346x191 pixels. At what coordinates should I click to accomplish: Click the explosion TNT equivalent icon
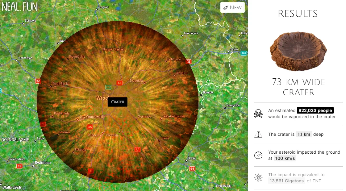[x=258, y=177]
